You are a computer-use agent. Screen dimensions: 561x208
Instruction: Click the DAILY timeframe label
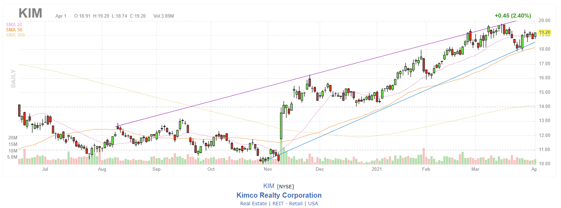13,79
